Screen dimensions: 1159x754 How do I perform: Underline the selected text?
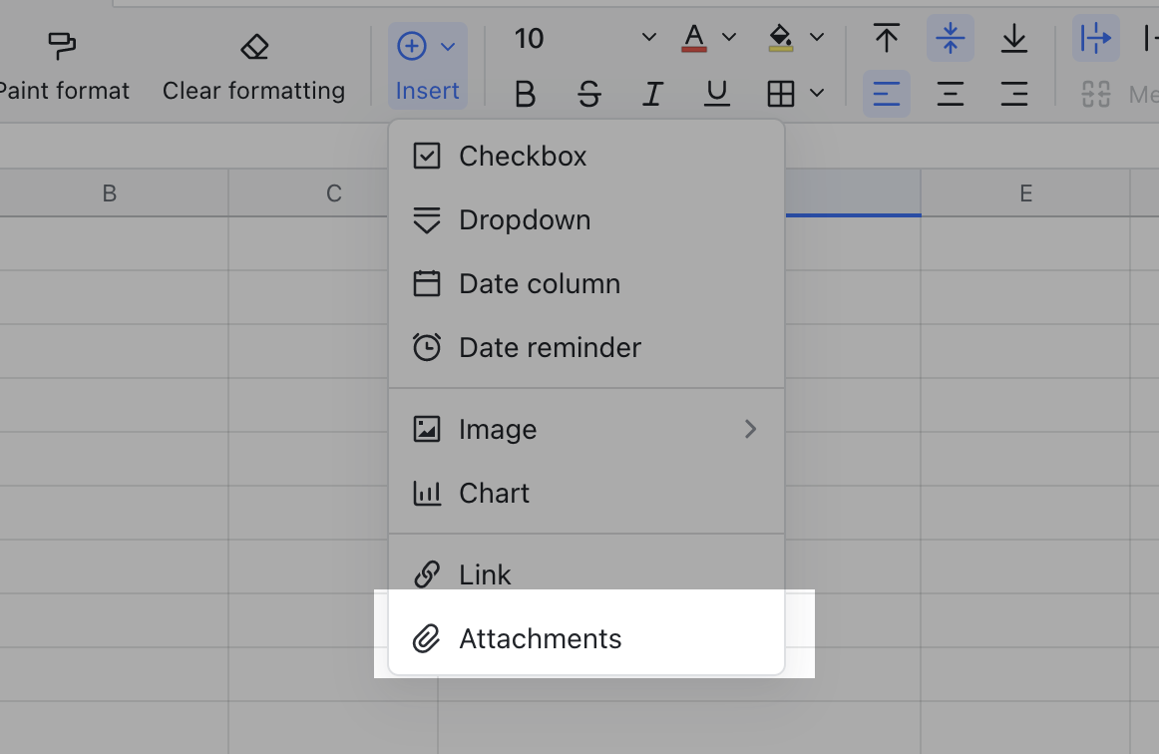716,95
